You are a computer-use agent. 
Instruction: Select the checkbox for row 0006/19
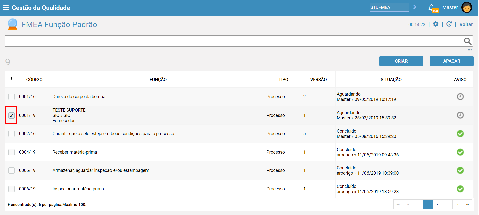11,189
